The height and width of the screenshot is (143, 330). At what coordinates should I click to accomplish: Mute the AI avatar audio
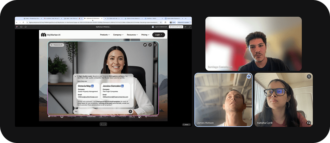click(145, 45)
